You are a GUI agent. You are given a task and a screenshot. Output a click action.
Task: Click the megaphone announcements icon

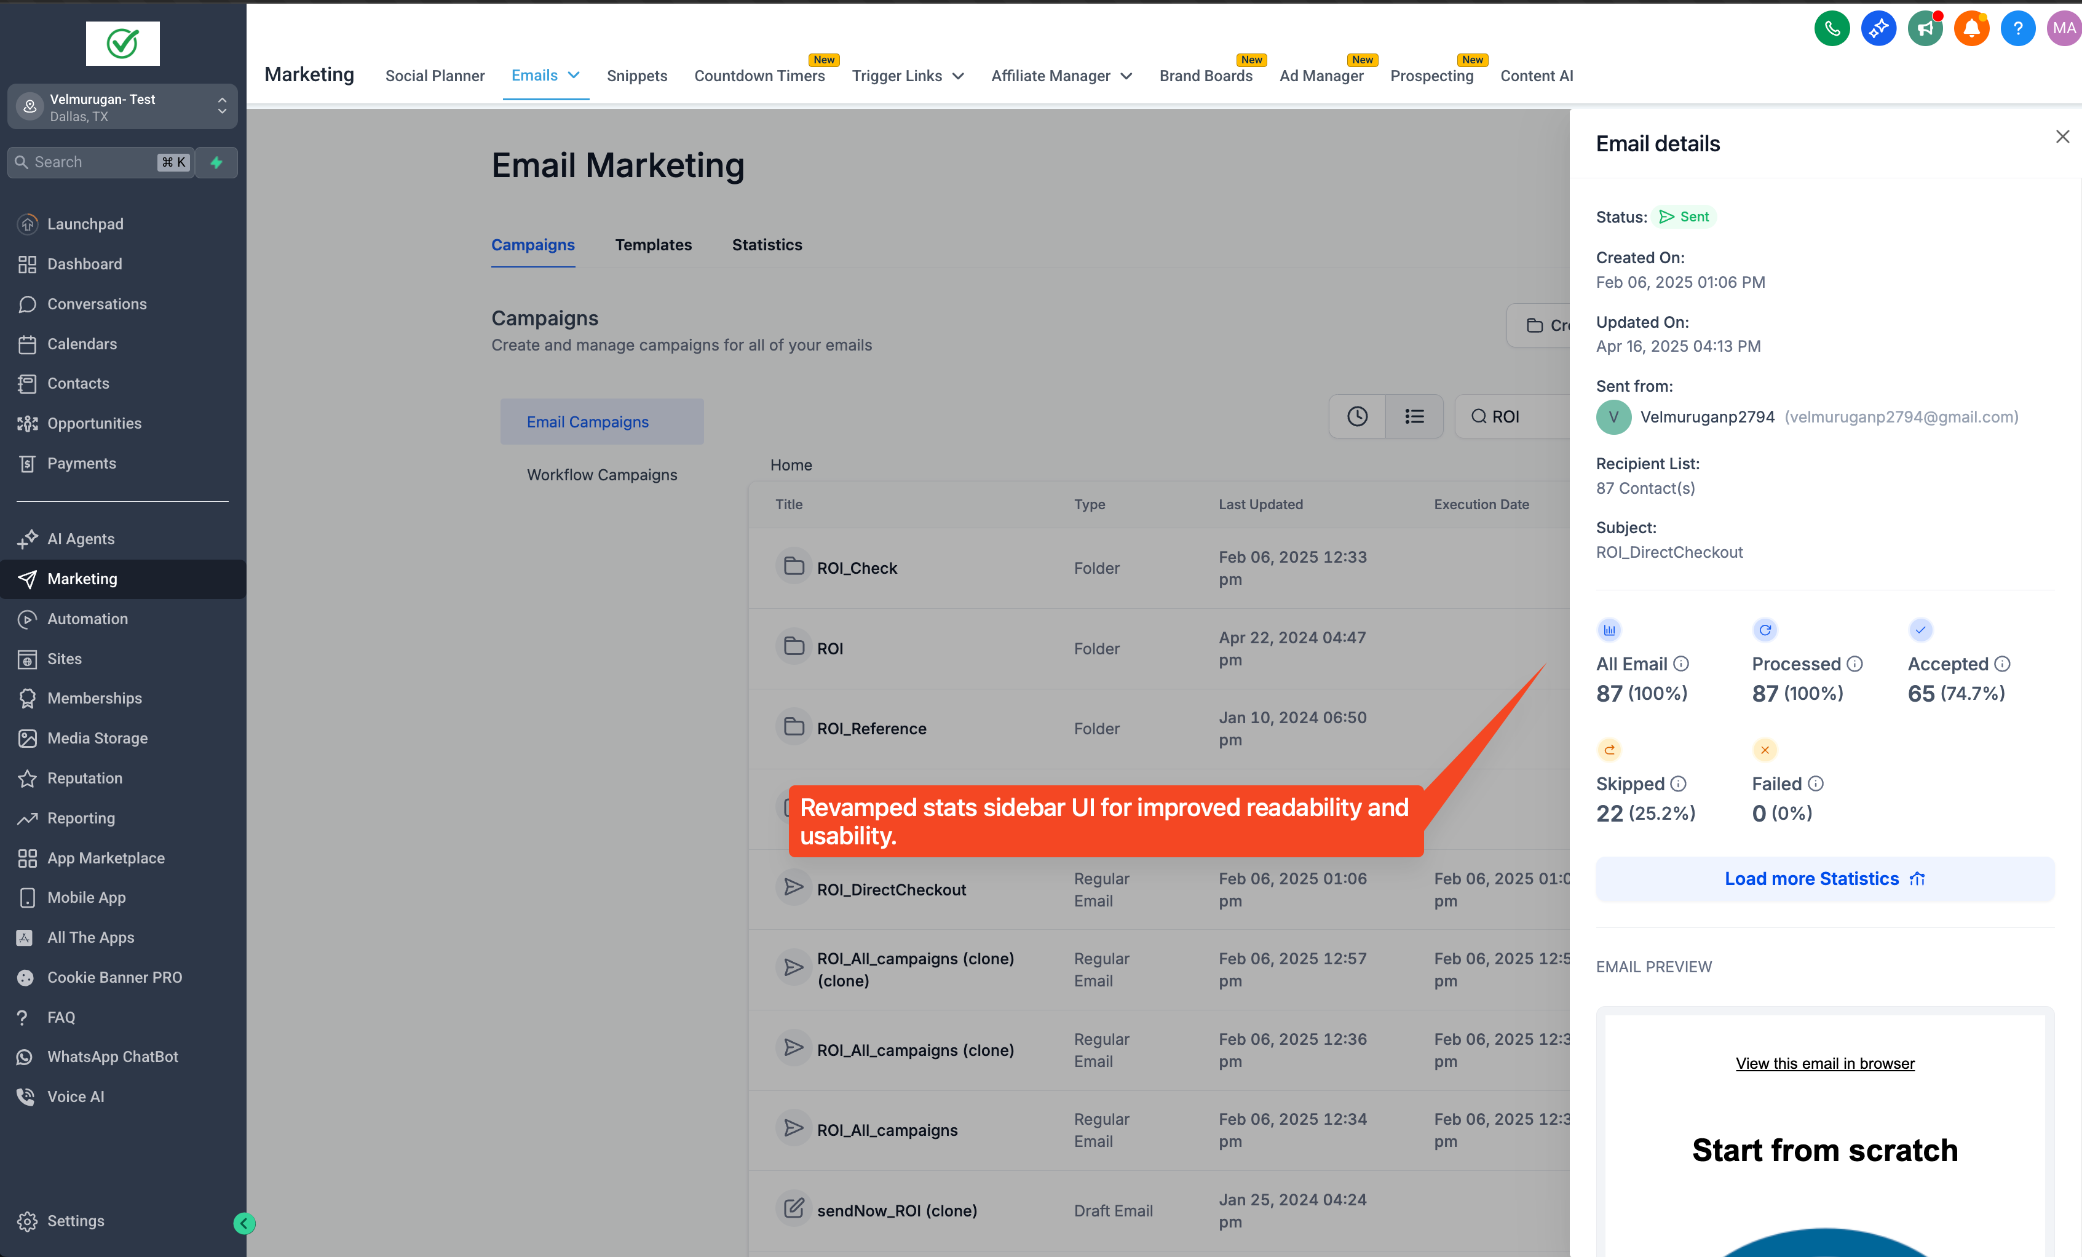[1925, 29]
